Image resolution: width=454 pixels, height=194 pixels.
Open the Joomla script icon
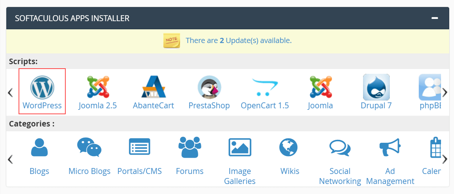[x=320, y=87]
